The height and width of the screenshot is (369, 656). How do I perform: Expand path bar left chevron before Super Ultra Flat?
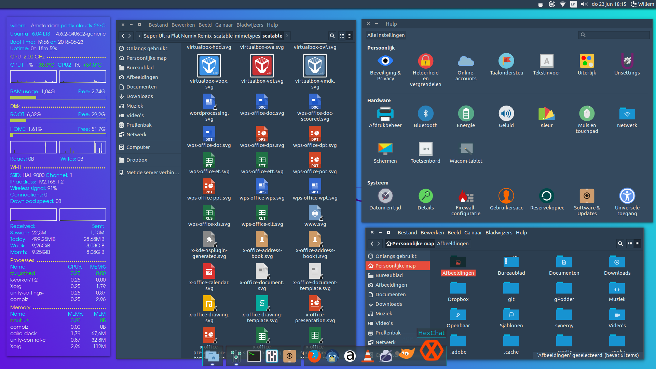tap(139, 36)
